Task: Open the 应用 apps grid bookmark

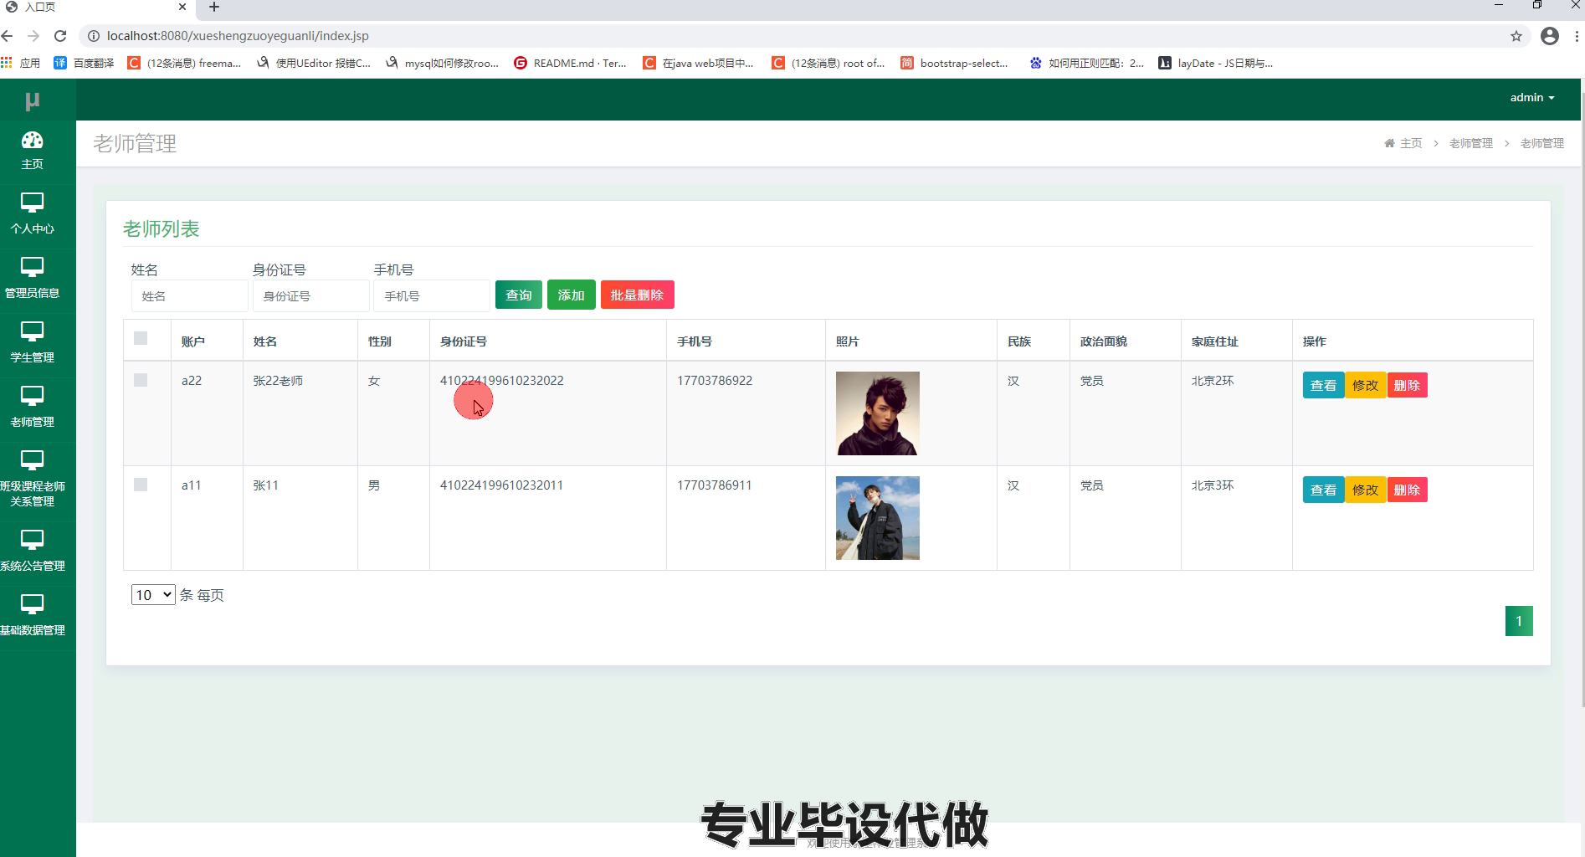Action: pos(21,63)
